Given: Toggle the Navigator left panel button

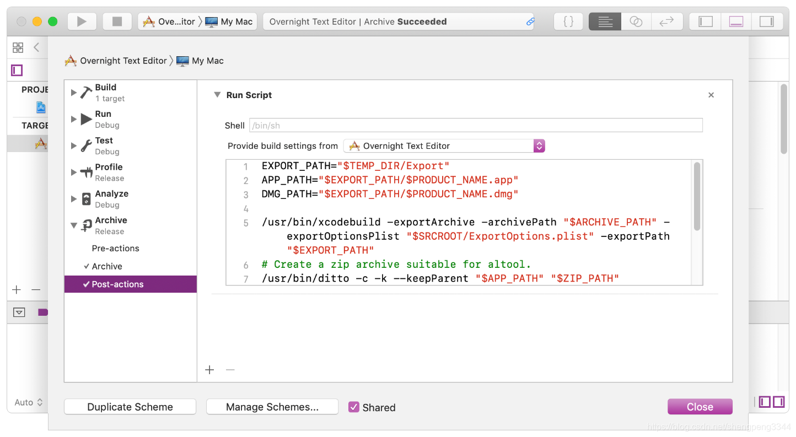Looking at the screenshot, I should (706, 21).
